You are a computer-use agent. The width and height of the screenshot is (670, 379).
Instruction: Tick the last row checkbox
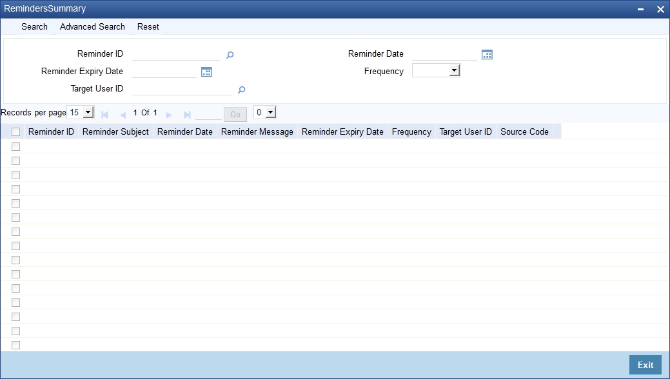(x=16, y=345)
